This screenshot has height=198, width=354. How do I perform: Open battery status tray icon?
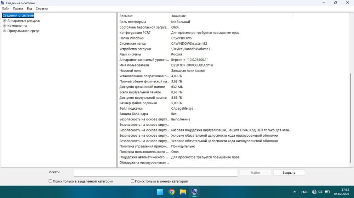[x=327, y=192]
